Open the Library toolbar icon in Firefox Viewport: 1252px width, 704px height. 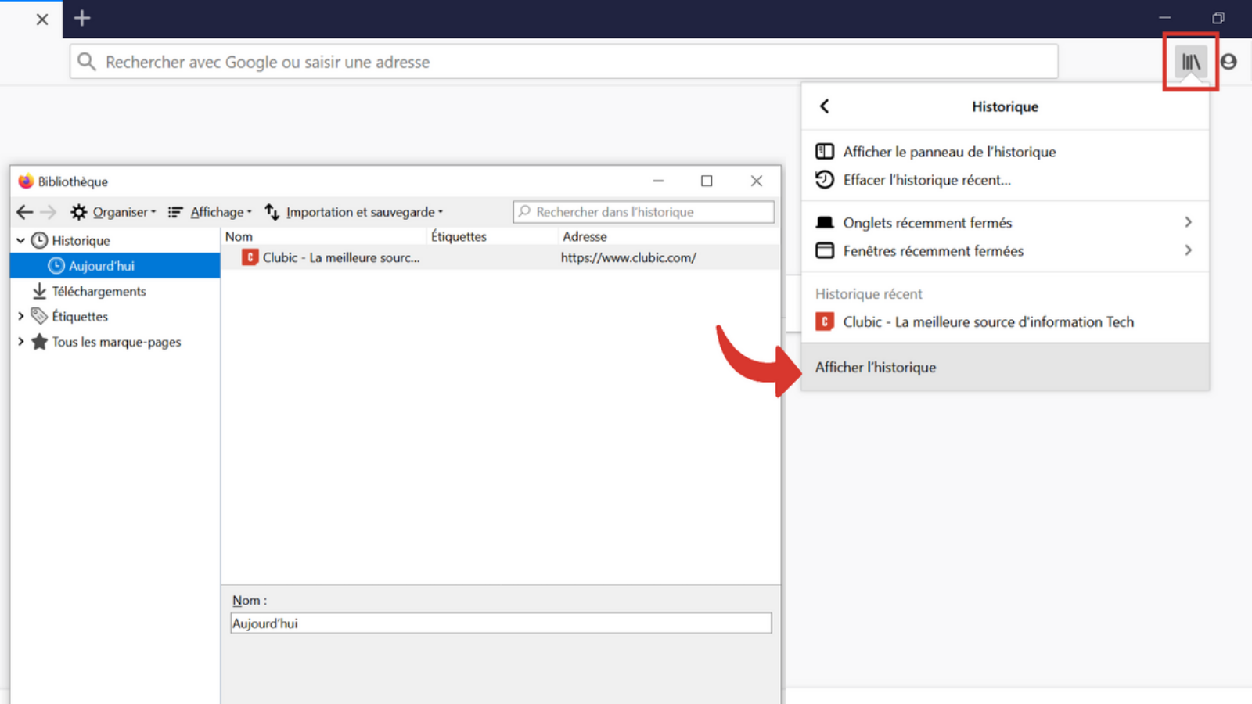(x=1190, y=62)
